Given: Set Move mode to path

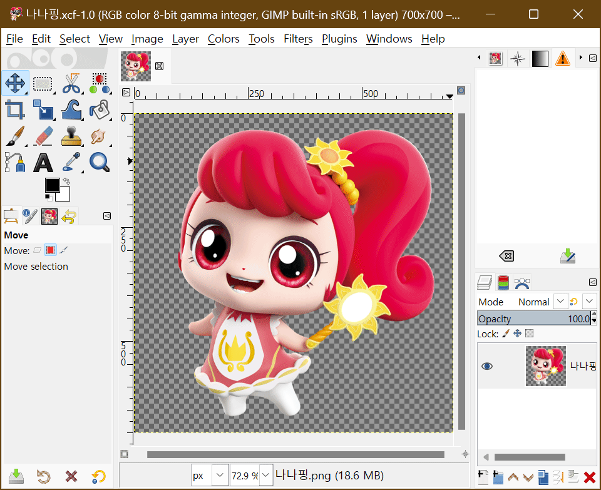Looking at the screenshot, I should 64,250.
